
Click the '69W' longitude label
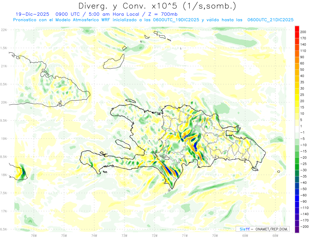pos(245,235)
